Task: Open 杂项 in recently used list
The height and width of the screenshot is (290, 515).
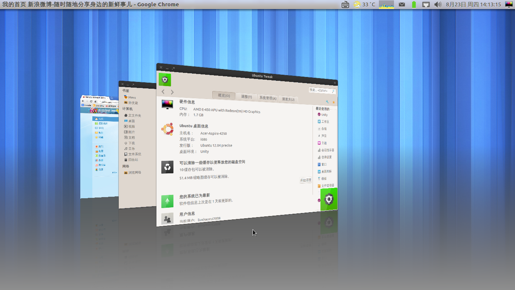Action: point(322,129)
